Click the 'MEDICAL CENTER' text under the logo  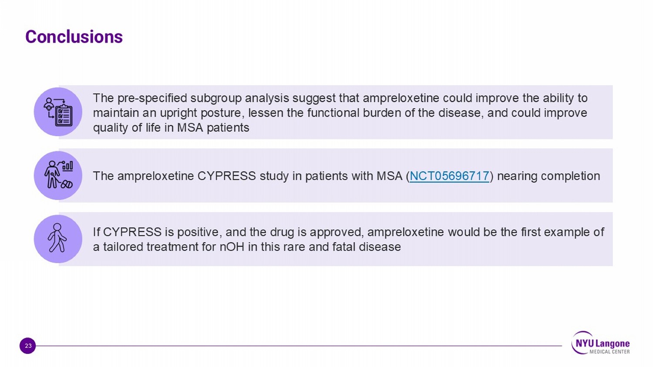click(609, 352)
